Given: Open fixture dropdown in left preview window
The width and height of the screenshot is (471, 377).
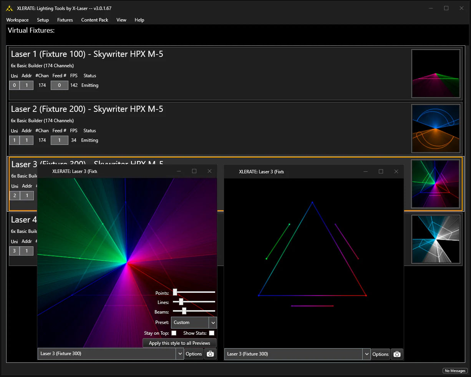Looking at the screenshot, I should (x=180, y=354).
